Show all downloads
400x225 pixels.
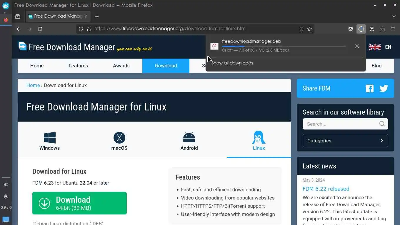(232, 63)
